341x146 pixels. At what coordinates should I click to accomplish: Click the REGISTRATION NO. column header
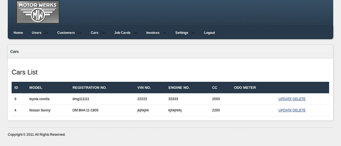(x=89, y=88)
